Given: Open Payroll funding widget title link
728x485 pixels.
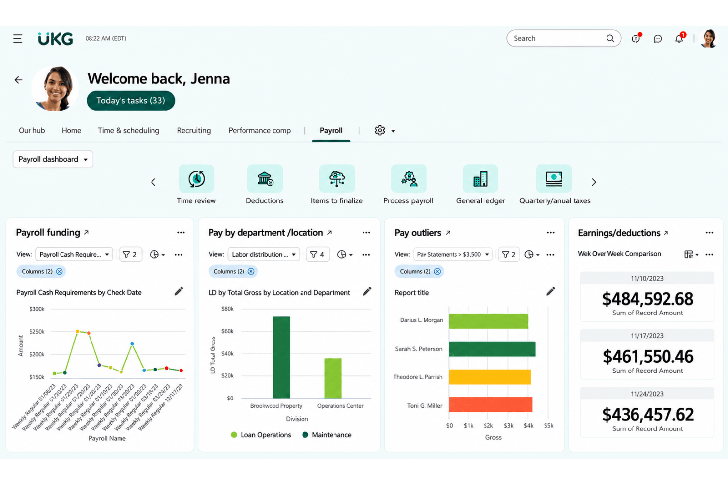Looking at the screenshot, I should click(x=52, y=232).
